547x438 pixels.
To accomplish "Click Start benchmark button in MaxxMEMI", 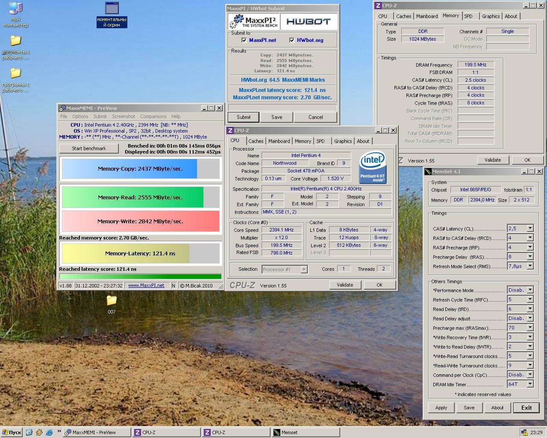I will click(89, 148).
